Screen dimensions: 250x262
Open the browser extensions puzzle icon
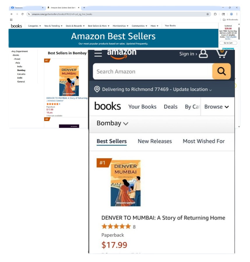coord(215,14)
